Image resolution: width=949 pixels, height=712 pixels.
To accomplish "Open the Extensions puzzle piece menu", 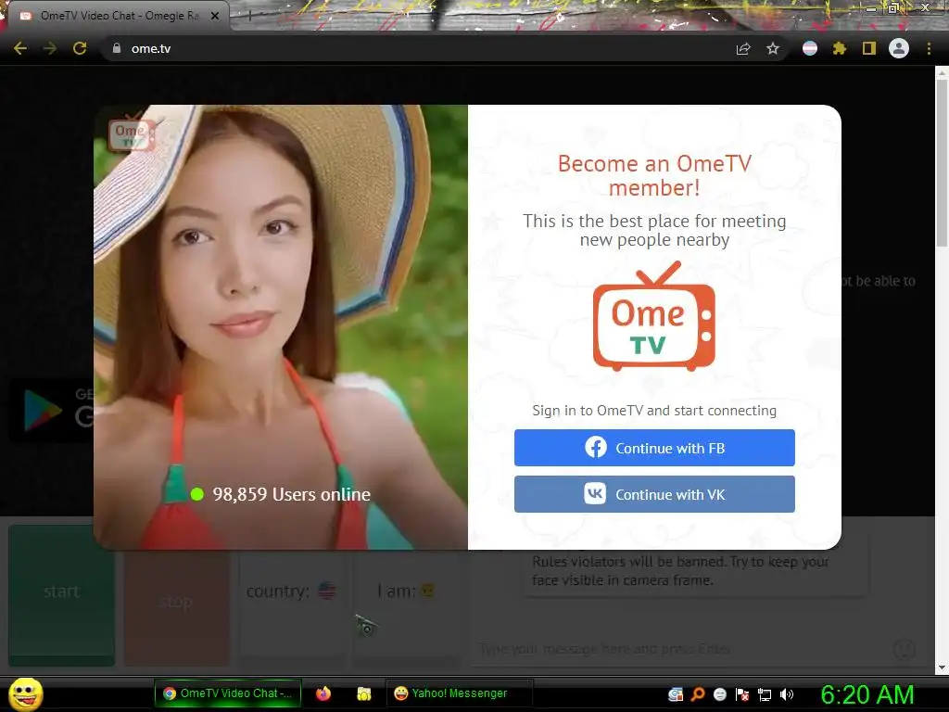I will click(x=840, y=48).
